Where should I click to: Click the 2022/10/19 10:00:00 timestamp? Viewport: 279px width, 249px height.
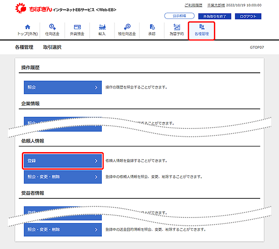coord(244,5)
